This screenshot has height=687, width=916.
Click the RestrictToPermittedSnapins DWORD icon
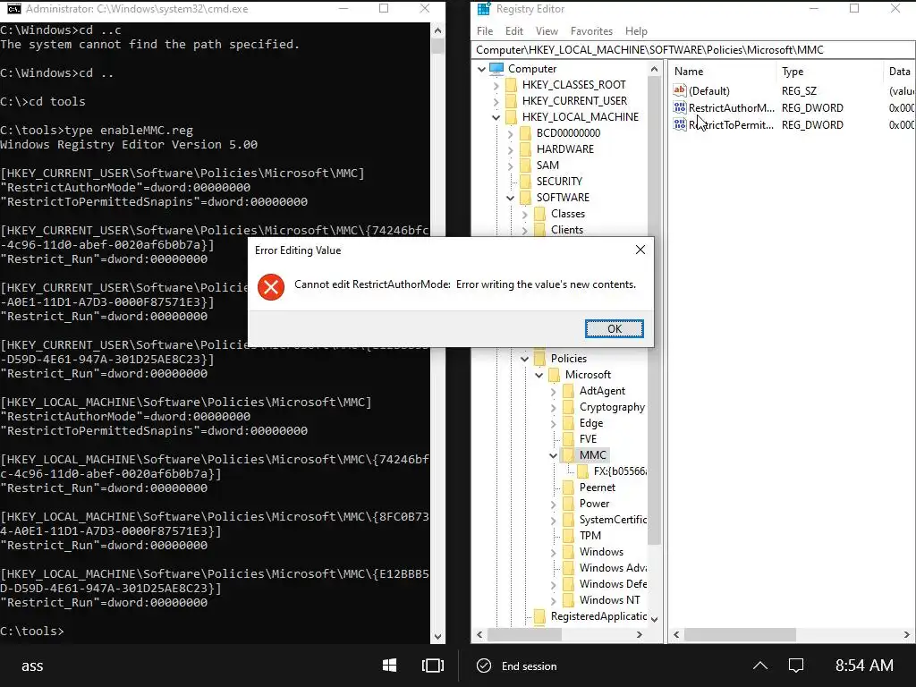pos(680,124)
